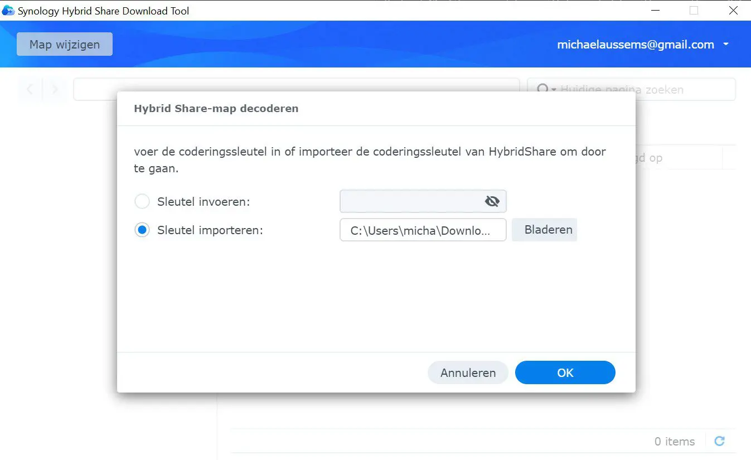Click the Synology Hybrid Share app icon
This screenshot has height=460, width=751.
point(8,10)
